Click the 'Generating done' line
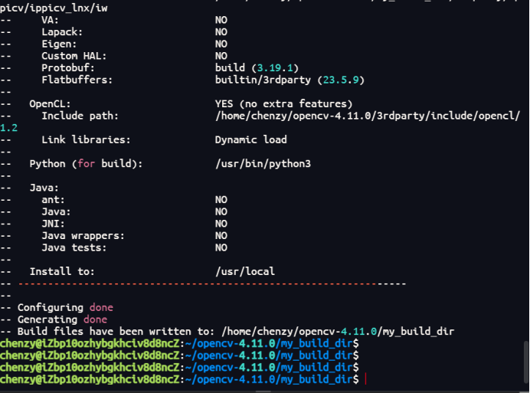The image size is (530, 393). point(54,319)
